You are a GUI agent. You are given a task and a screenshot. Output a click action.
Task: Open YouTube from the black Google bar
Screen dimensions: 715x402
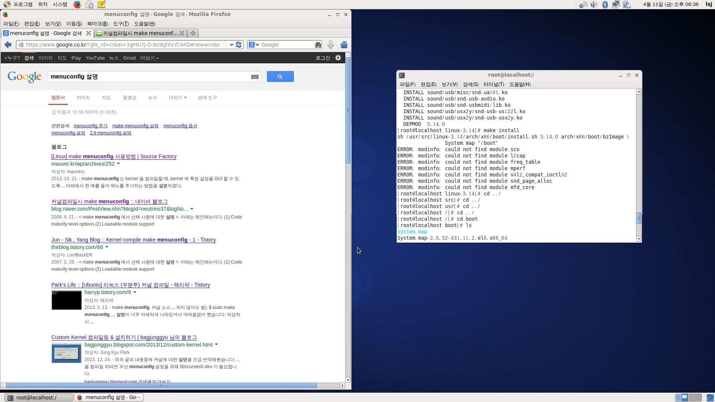(x=95, y=58)
